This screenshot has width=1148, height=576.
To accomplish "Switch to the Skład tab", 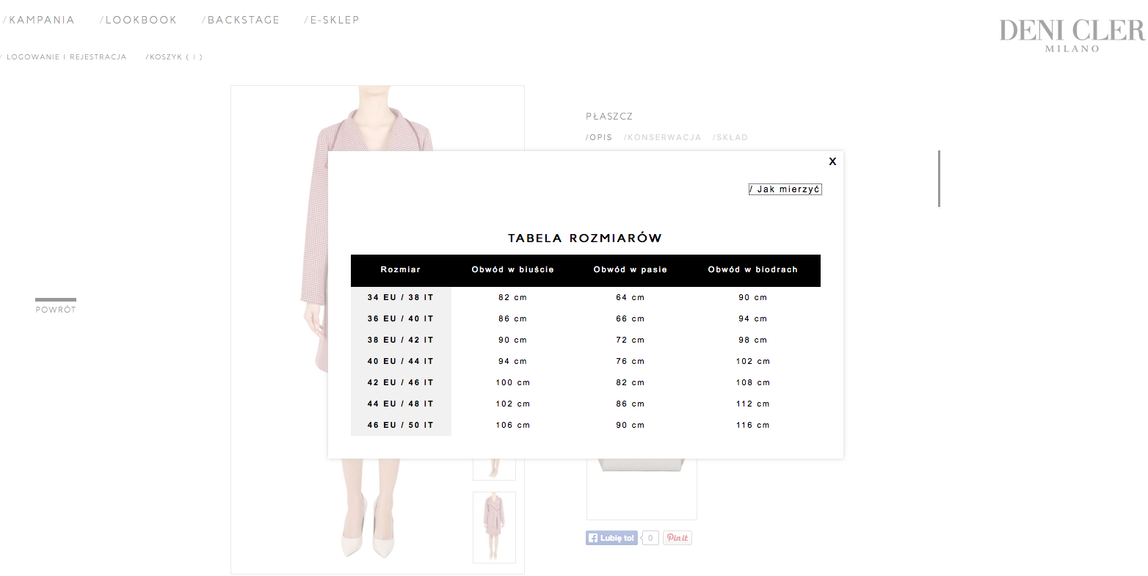I will click(x=730, y=137).
